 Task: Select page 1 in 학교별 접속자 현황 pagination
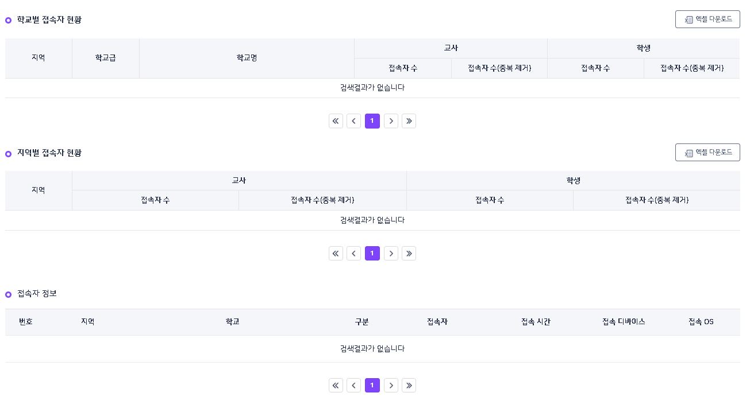coord(372,121)
